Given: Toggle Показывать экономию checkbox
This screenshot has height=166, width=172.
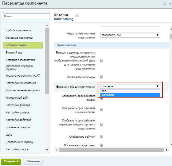Looking at the screenshot, I should 102,77.
